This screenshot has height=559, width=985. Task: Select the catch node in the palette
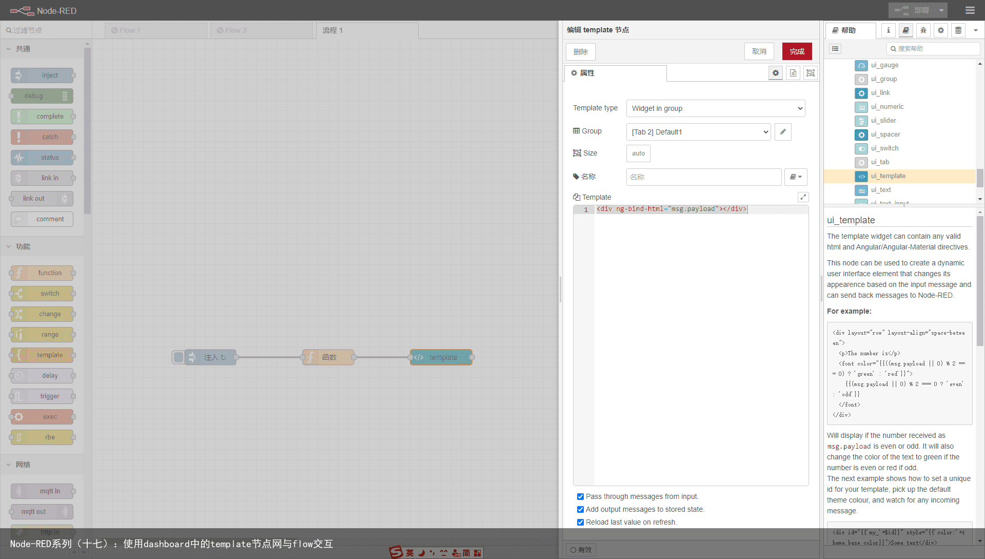(x=43, y=137)
